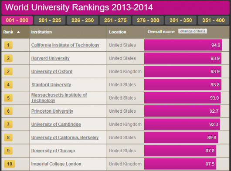Click the World University Rankings 2013-2014 title

click(x=79, y=7)
